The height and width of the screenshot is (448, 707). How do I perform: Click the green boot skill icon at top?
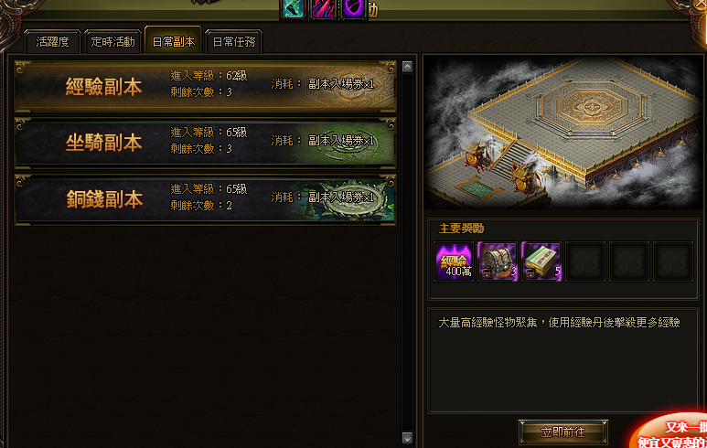(293, 9)
